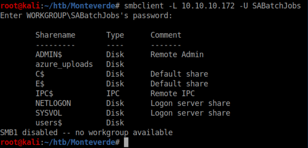Click the Remote Admin comment text

[177, 55]
